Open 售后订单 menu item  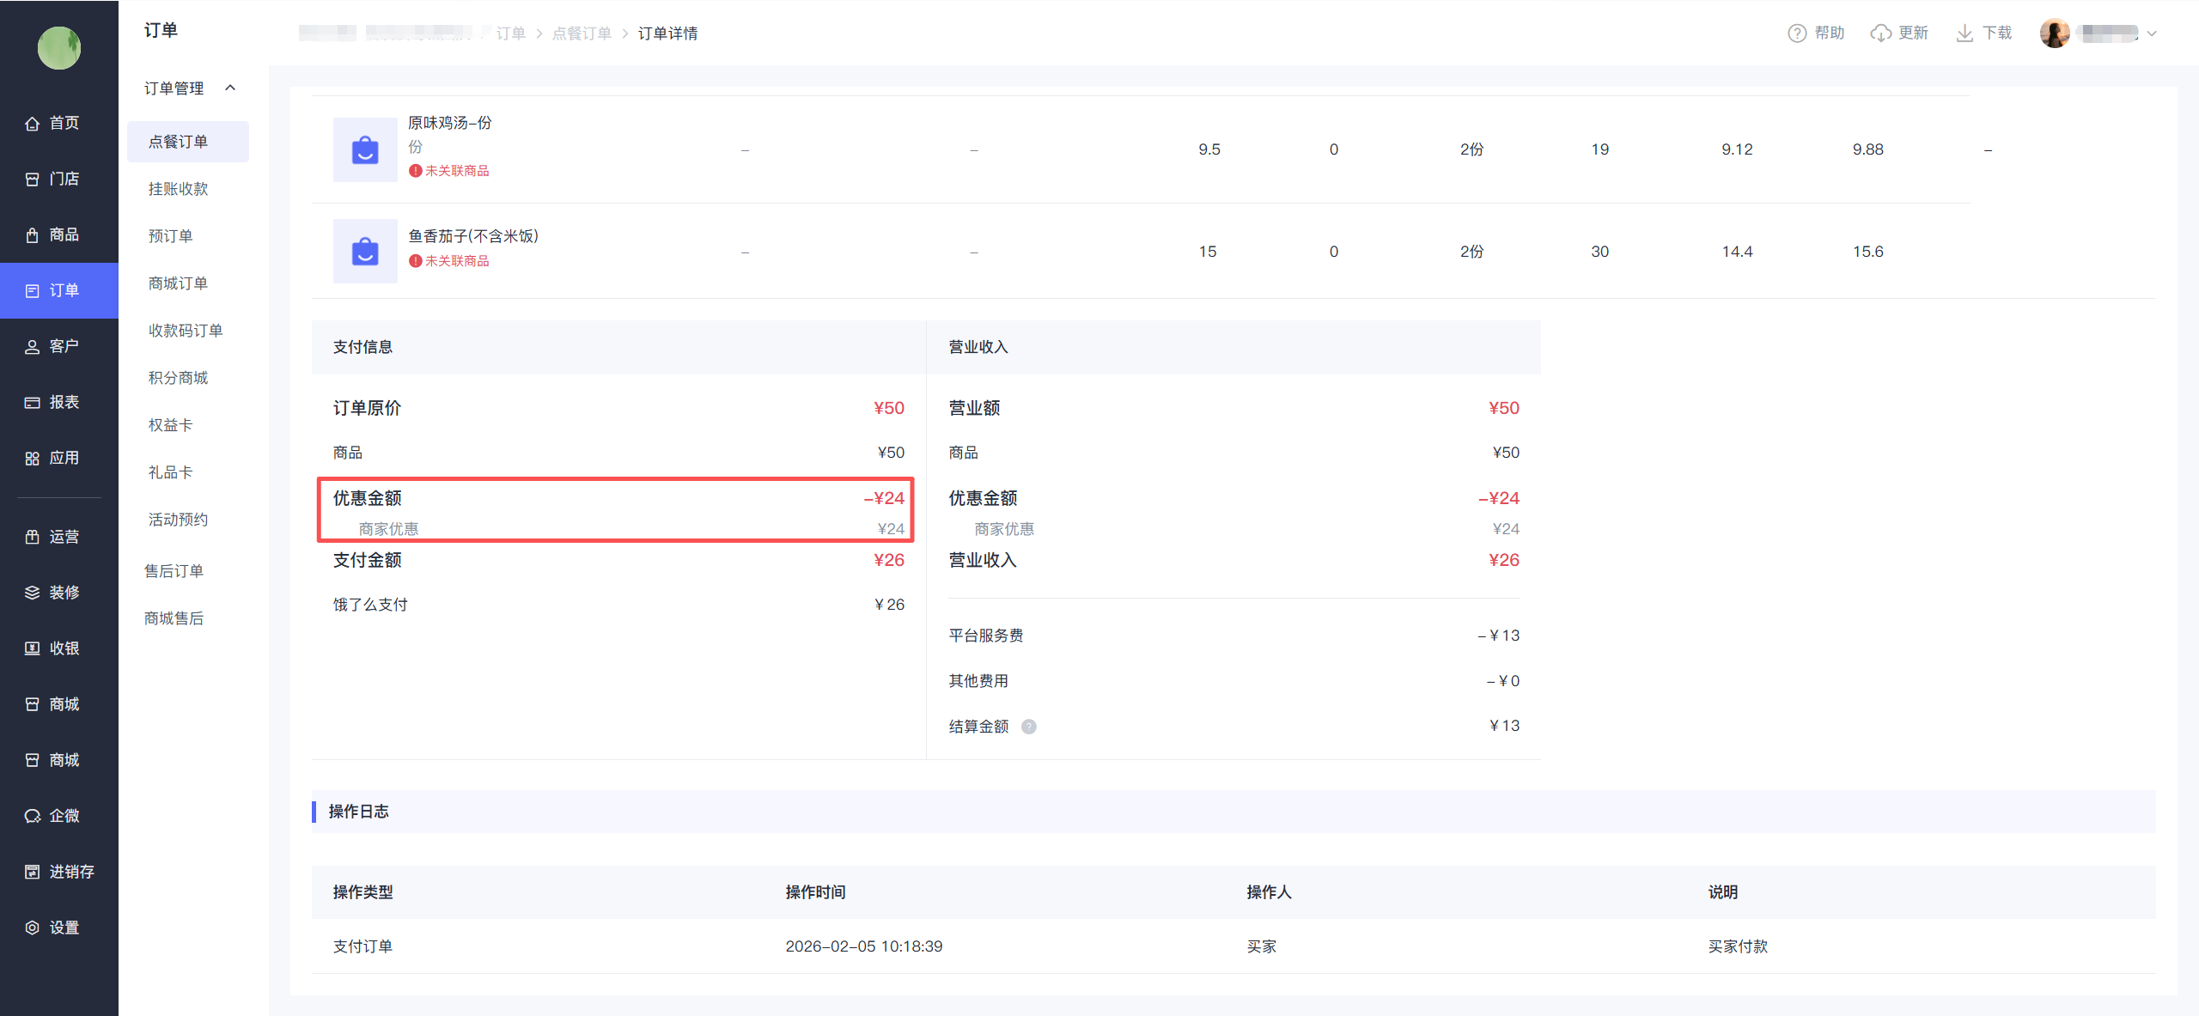[174, 571]
